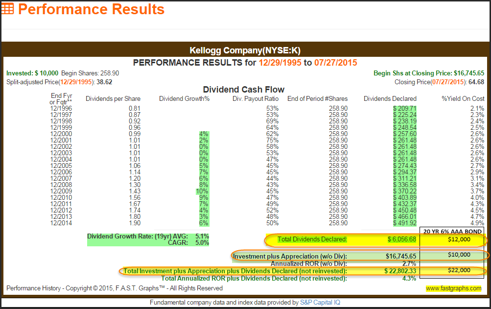The image size is (491, 309).
Task: Open the S&P Capital IQ link
Action: click(320, 303)
